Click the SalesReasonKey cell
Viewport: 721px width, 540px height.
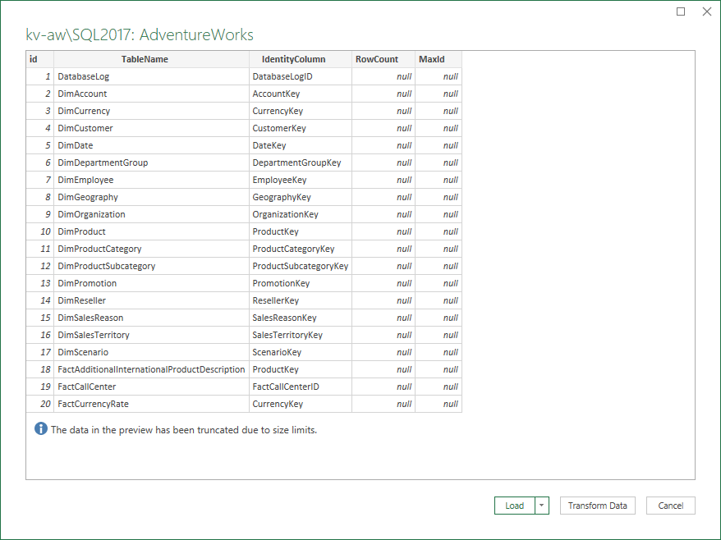coord(301,318)
